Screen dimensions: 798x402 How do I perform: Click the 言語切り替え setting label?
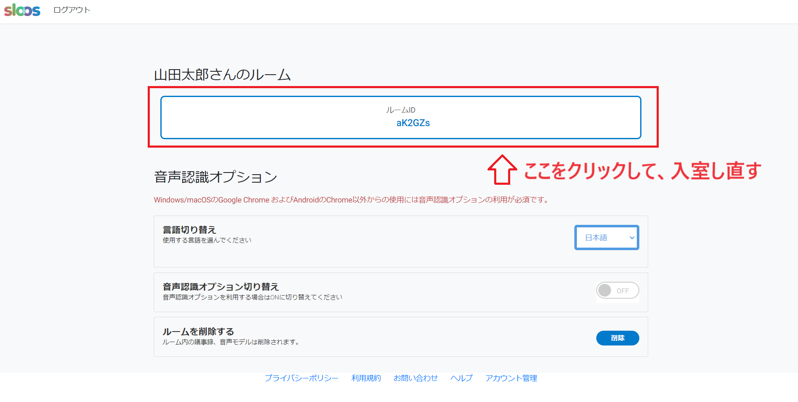point(189,230)
